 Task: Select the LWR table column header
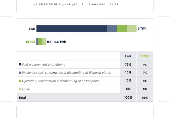point(128,56)
